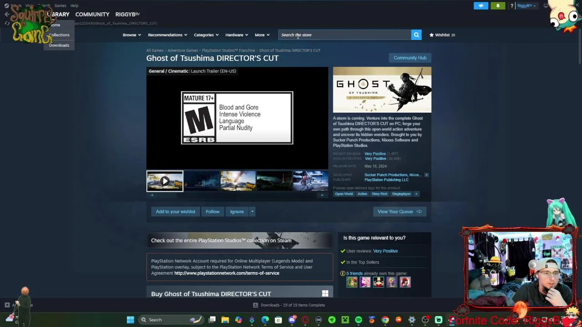Open Microsoft Edge from the taskbar
This screenshot has width=582, height=327.
point(265,320)
